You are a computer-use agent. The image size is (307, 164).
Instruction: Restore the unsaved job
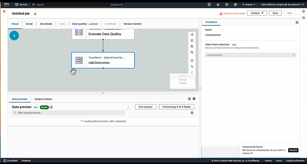pos(293,150)
